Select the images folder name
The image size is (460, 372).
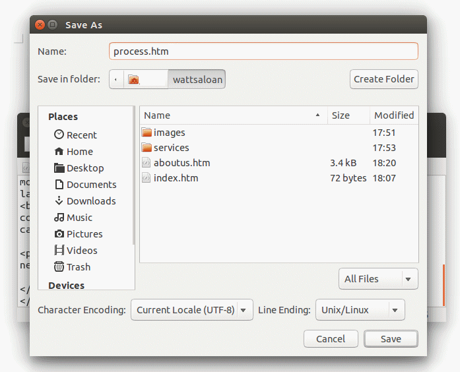[169, 133]
